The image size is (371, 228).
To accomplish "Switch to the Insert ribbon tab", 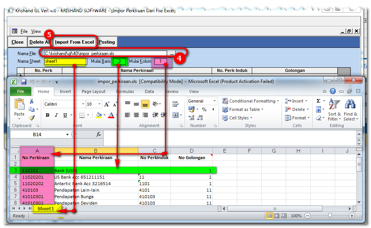I will pyautogui.click(x=65, y=91).
